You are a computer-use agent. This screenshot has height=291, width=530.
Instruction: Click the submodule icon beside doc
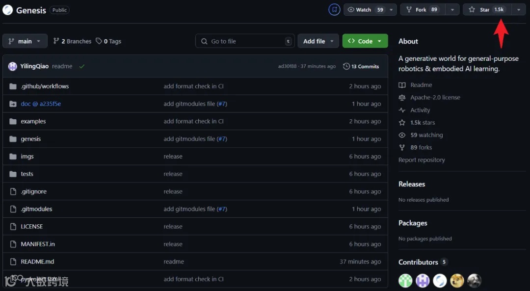13,104
